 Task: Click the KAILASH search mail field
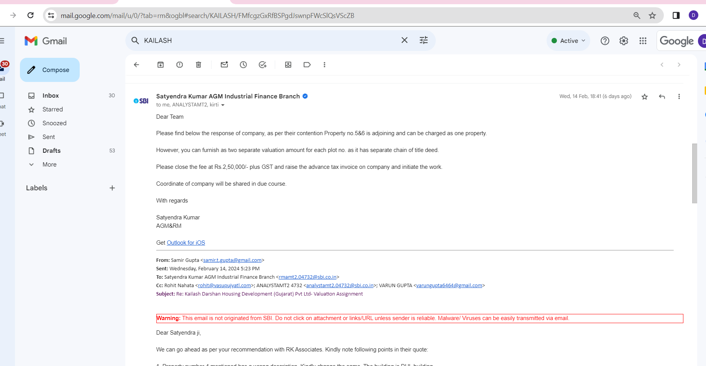268,41
